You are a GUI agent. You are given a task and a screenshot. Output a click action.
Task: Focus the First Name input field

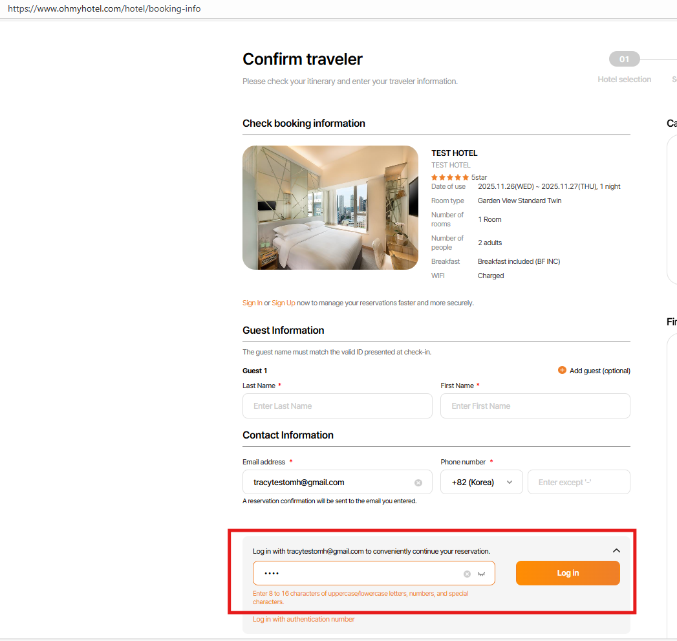tap(535, 406)
